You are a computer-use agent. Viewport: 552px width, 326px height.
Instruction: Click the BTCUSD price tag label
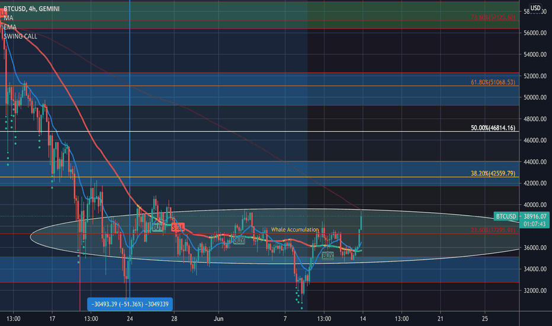[x=506, y=216]
